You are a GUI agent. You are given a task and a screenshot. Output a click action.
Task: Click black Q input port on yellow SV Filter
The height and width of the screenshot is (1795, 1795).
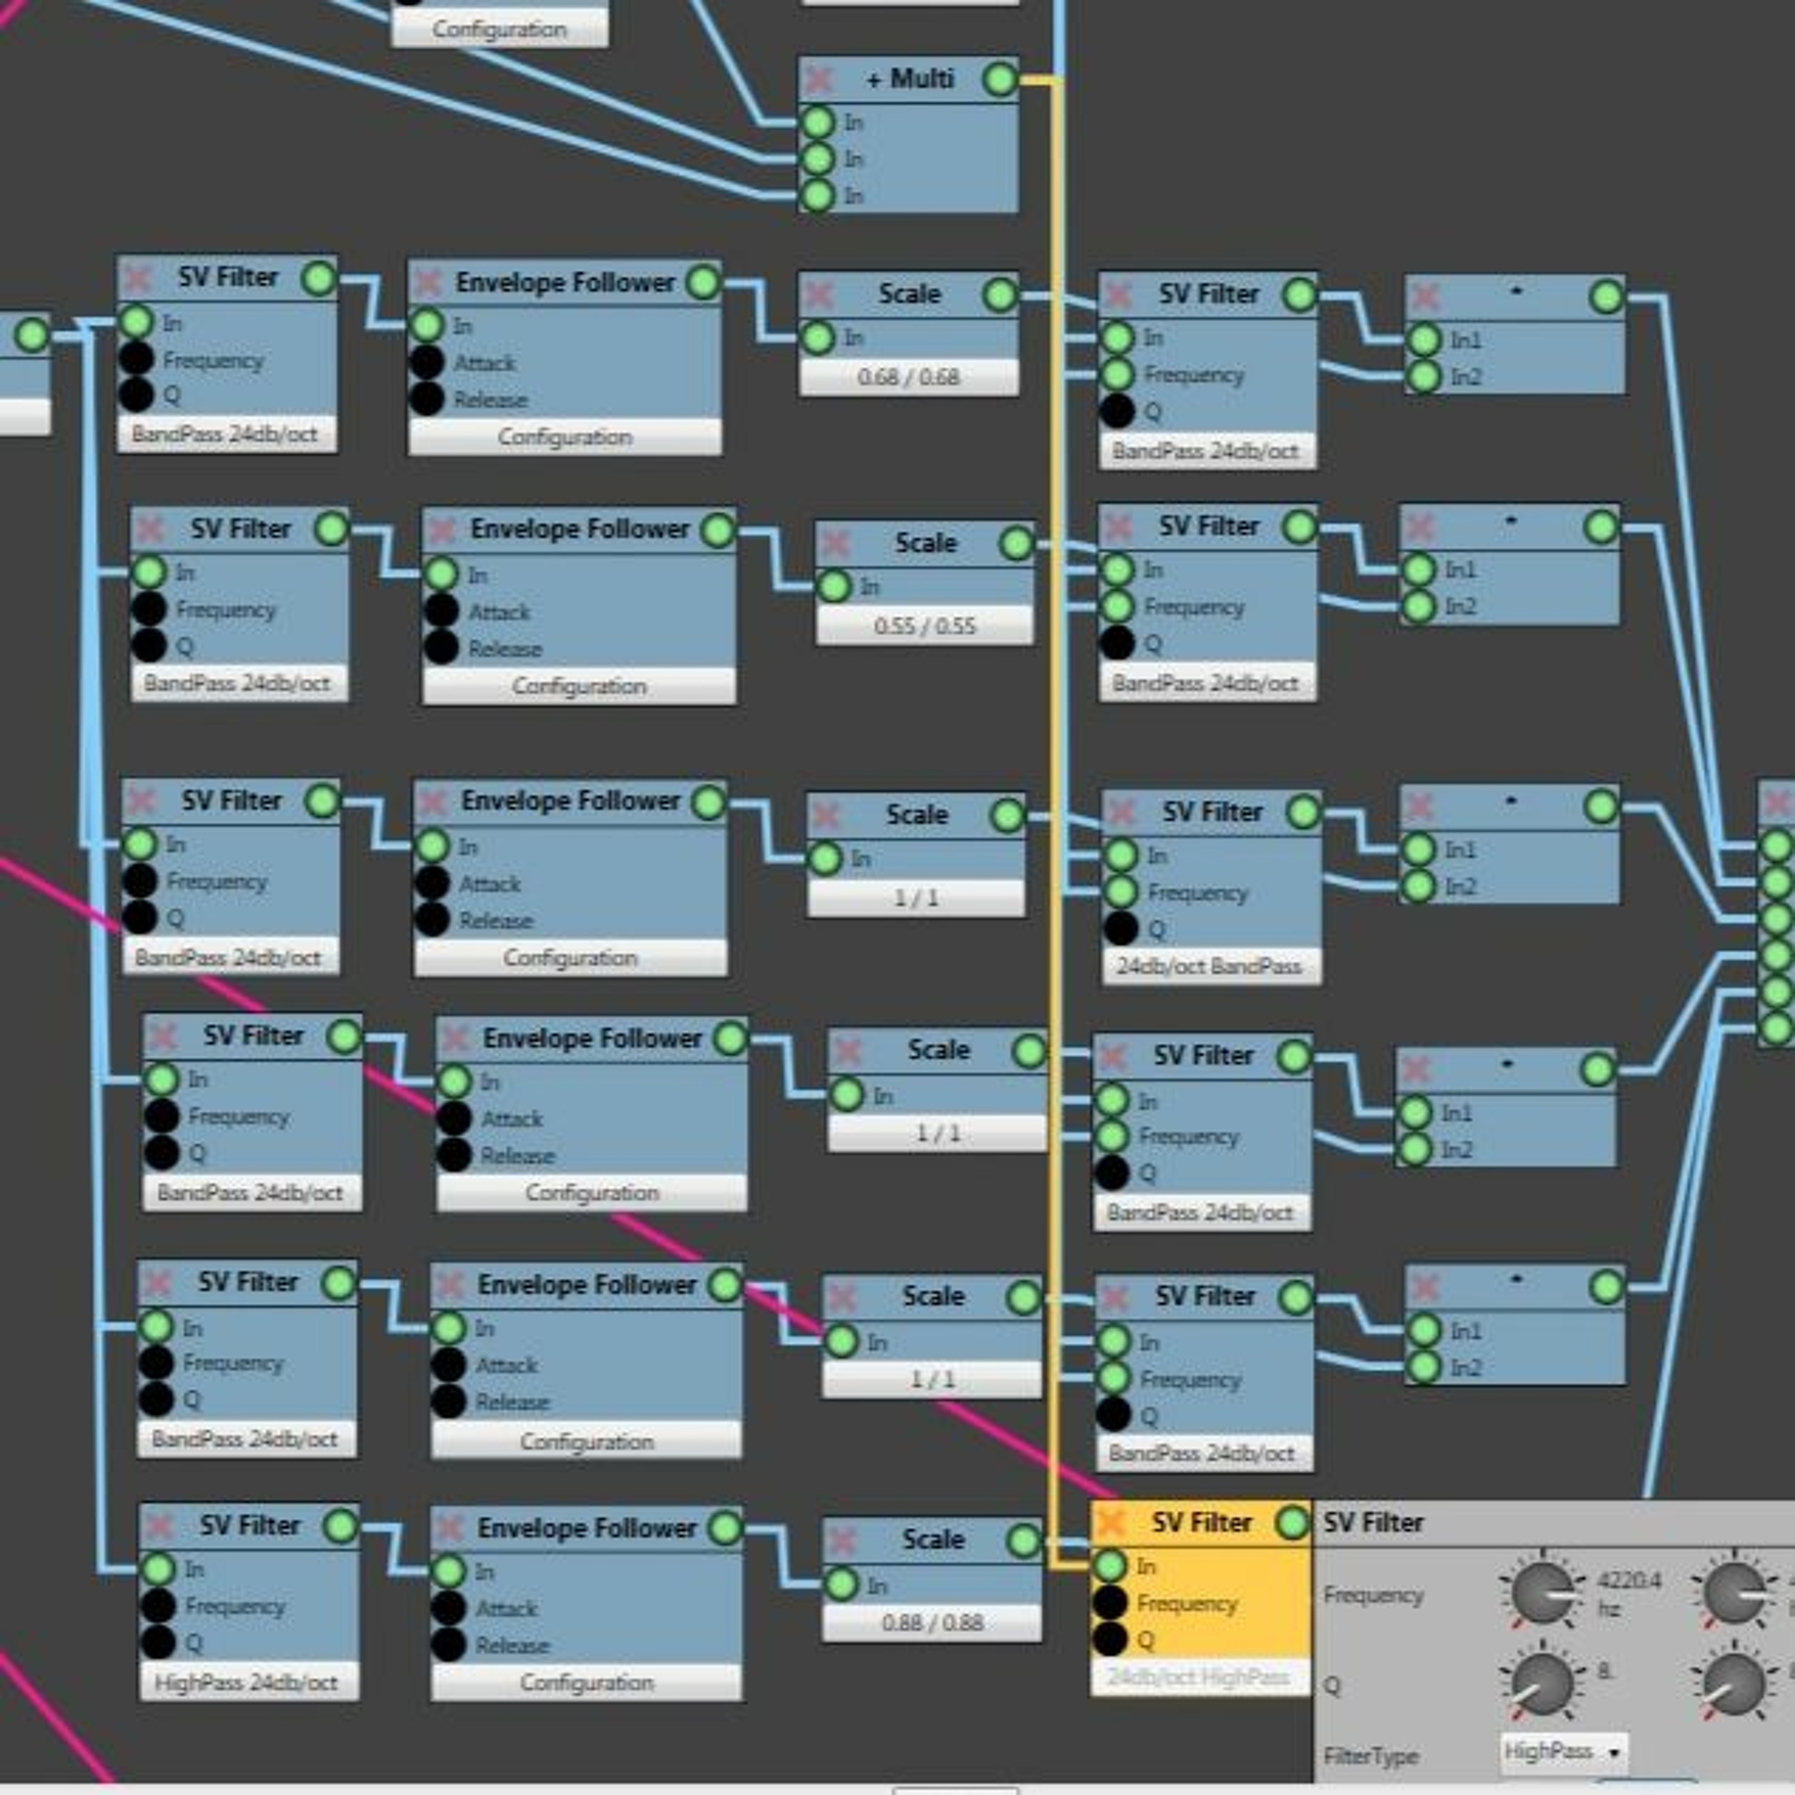click(1111, 1640)
